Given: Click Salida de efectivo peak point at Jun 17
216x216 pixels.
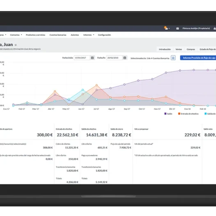Looking at the screenshot, I should [x=83, y=90].
